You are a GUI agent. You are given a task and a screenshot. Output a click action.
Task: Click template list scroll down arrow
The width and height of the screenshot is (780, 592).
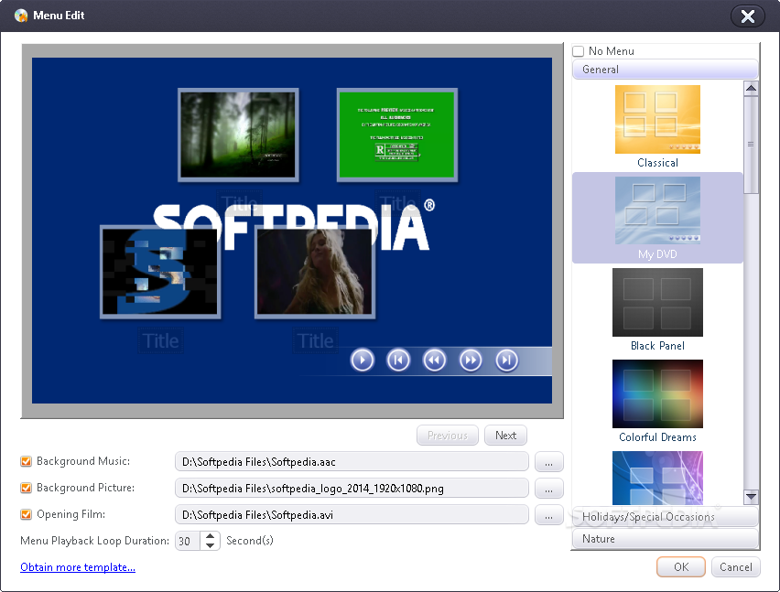751,496
